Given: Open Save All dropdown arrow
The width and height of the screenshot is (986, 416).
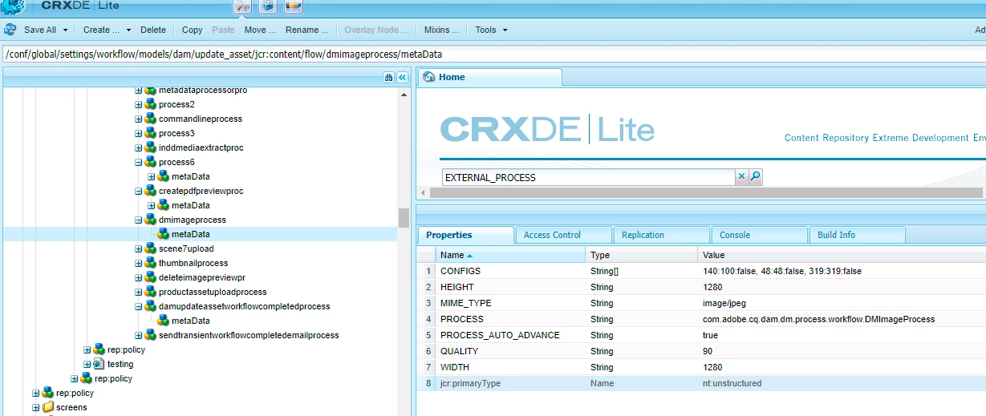Looking at the screenshot, I should [64, 30].
